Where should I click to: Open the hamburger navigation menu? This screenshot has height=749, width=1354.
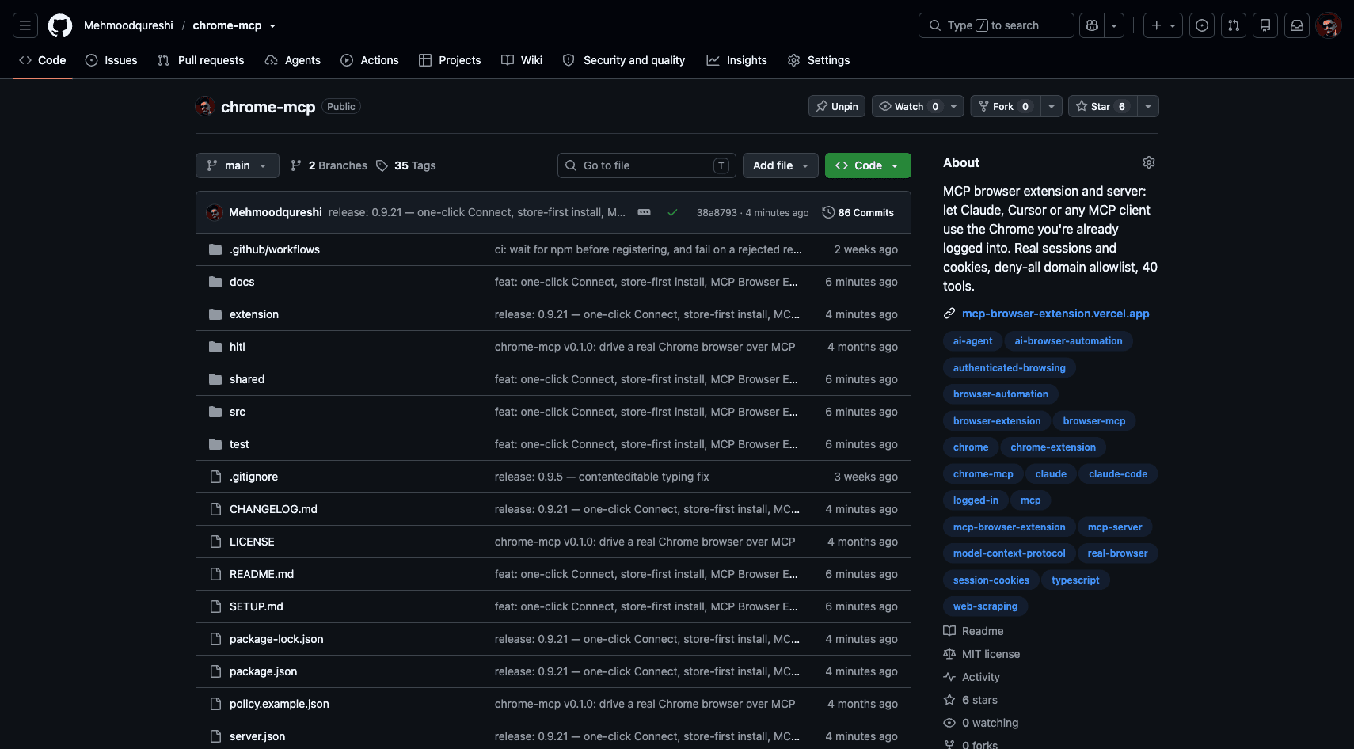coord(25,25)
